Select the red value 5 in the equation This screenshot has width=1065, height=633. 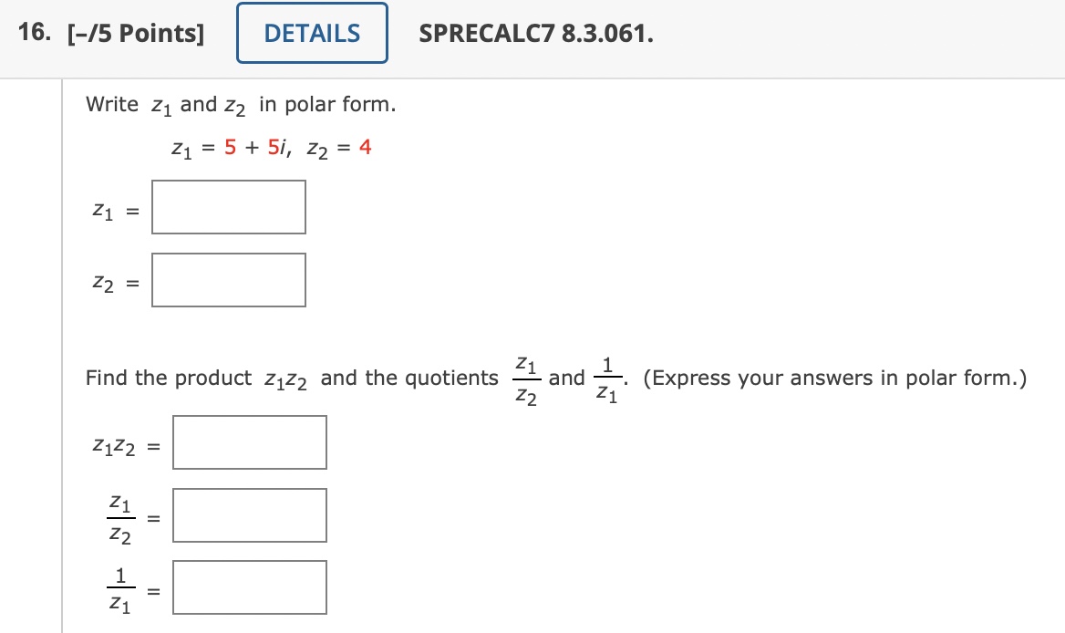point(232,146)
